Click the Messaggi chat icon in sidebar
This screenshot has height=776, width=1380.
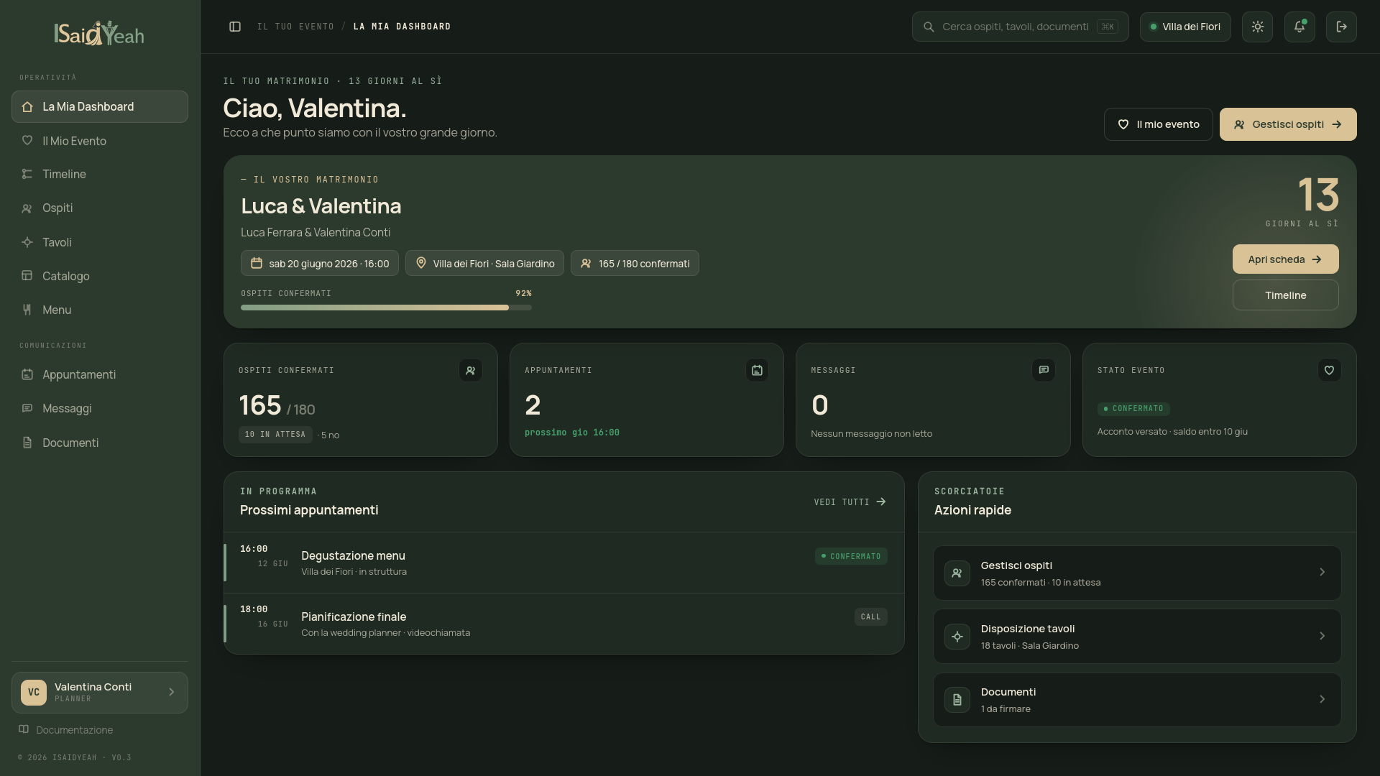tap(27, 408)
